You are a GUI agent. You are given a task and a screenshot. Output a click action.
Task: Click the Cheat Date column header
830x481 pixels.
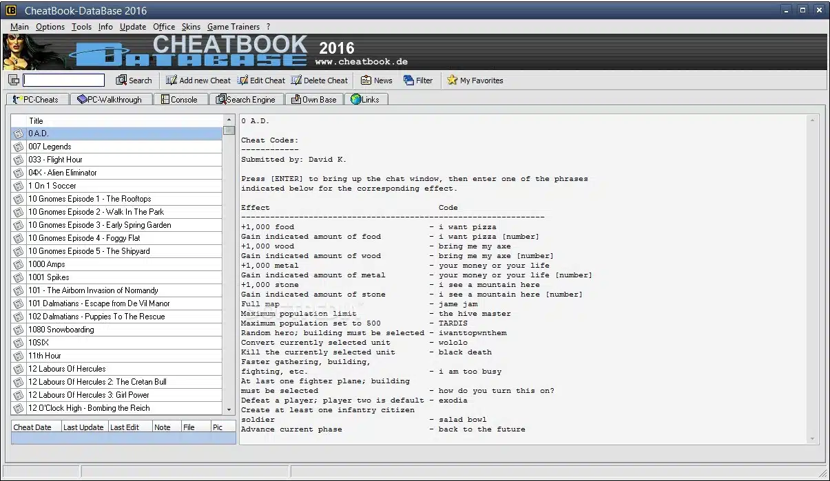(37, 427)
